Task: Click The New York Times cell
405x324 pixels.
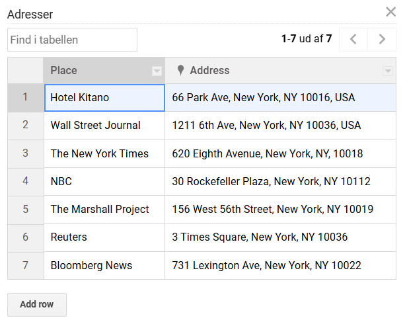Action: pyautogui.click(x=104, y=153)
